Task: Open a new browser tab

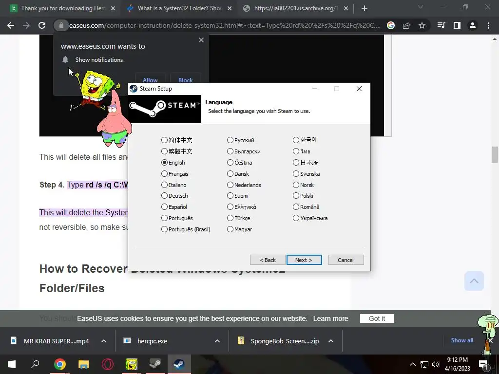Action: coord(365,8)
